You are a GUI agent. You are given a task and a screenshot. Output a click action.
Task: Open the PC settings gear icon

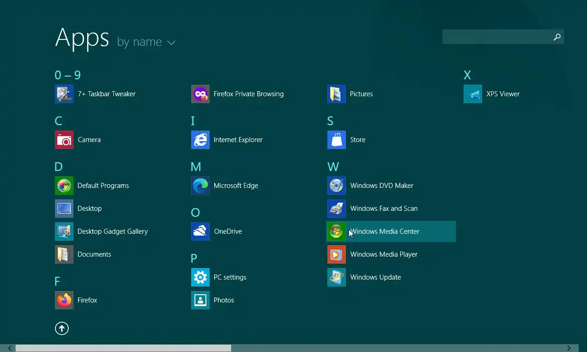(200, 277)
